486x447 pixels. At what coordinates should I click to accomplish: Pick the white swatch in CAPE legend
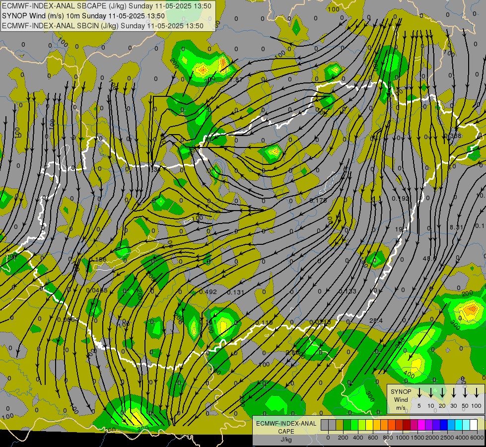pos(474,425)
